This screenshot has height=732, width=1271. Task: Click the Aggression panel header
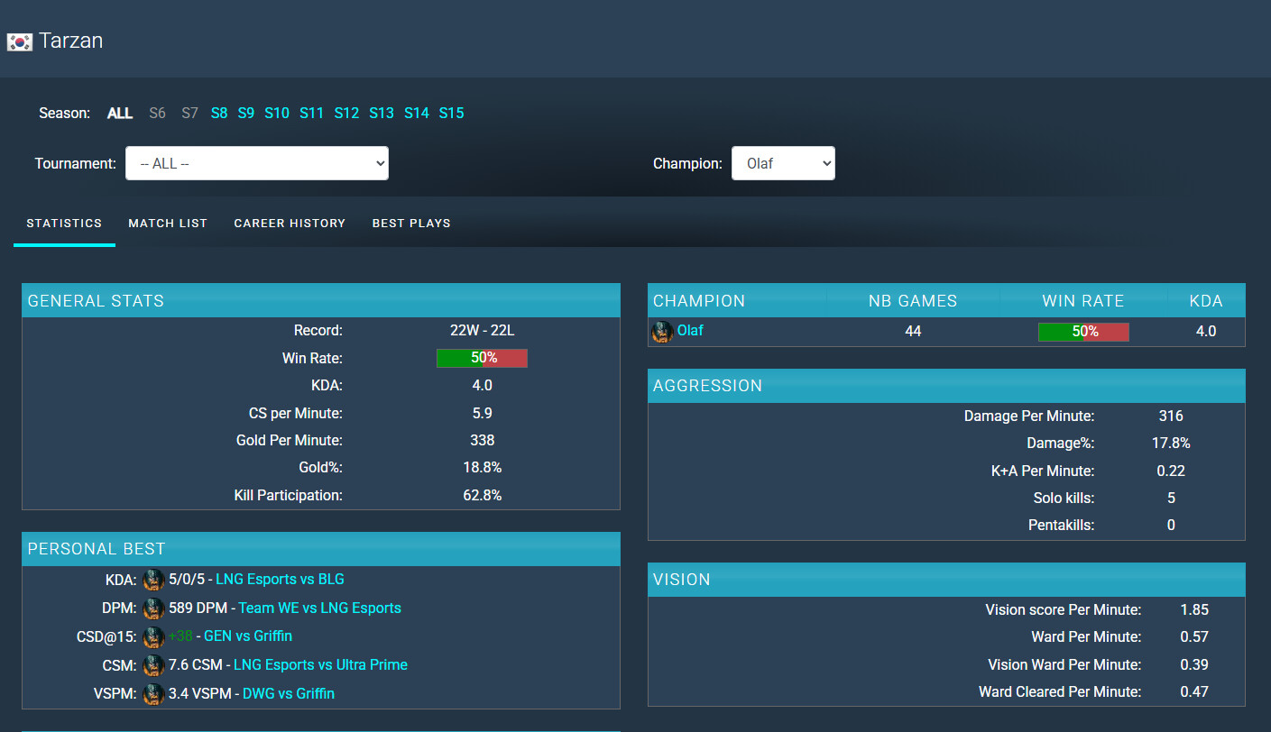(x=946, y=386)
